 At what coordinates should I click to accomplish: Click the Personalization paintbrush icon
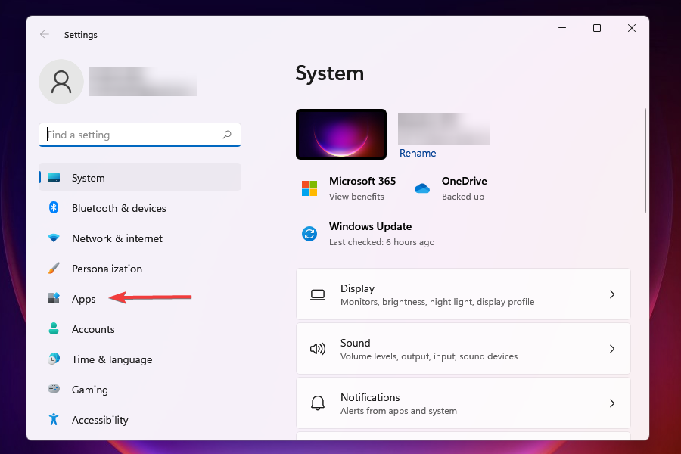(x=54, y=268)
